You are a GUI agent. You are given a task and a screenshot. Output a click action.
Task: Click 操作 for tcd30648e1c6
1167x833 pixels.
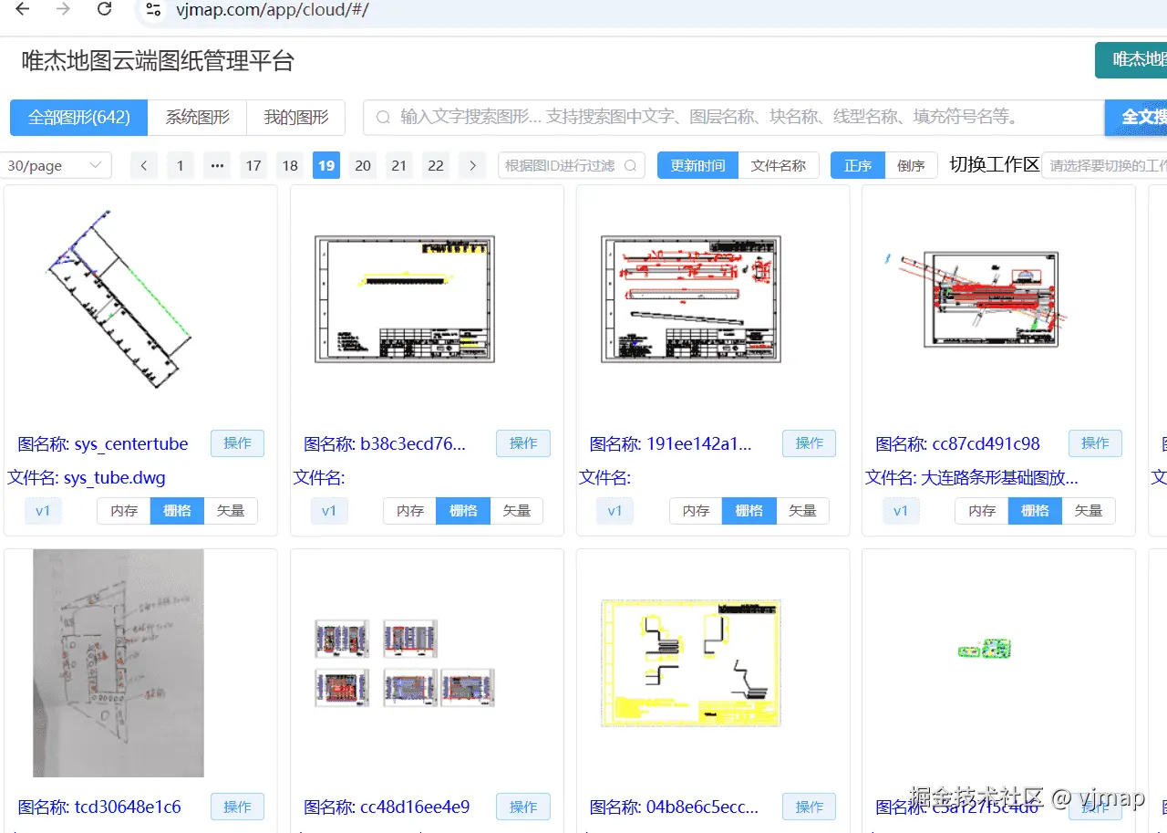click(x=237, y=807)
